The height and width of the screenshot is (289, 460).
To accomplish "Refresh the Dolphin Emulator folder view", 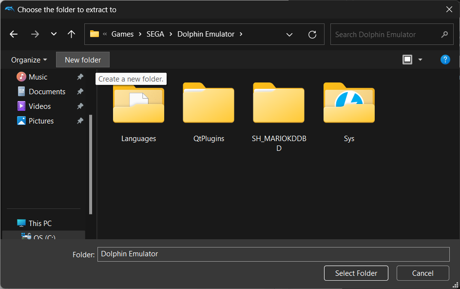I will point(312,35).
